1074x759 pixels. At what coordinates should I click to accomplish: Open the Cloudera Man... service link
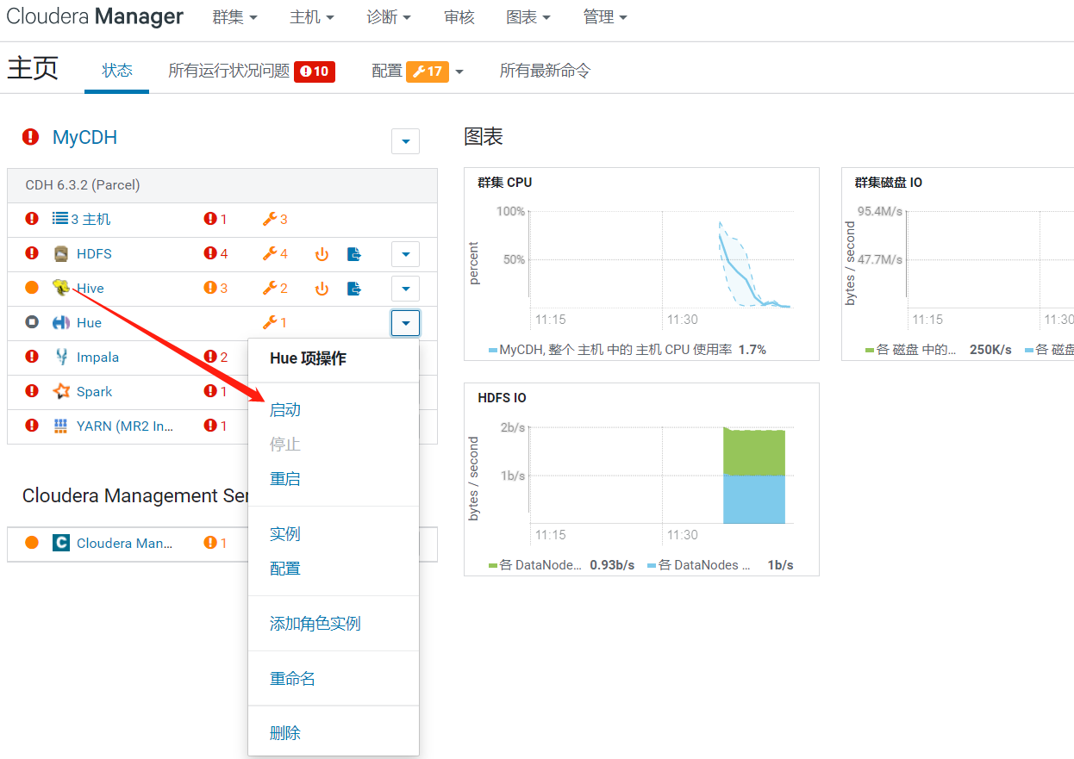124,543
